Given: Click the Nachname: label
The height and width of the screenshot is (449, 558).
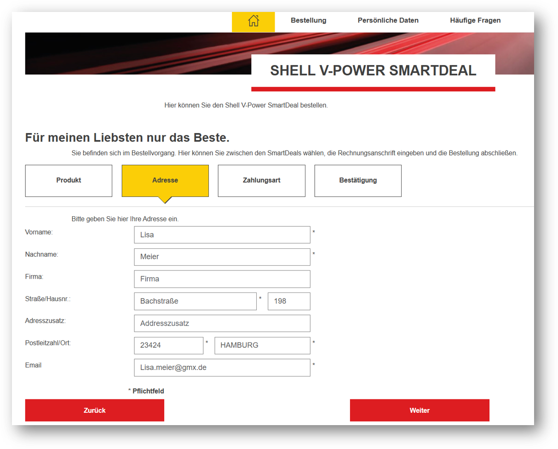Looking at the screenshot, I should (41, 254).
